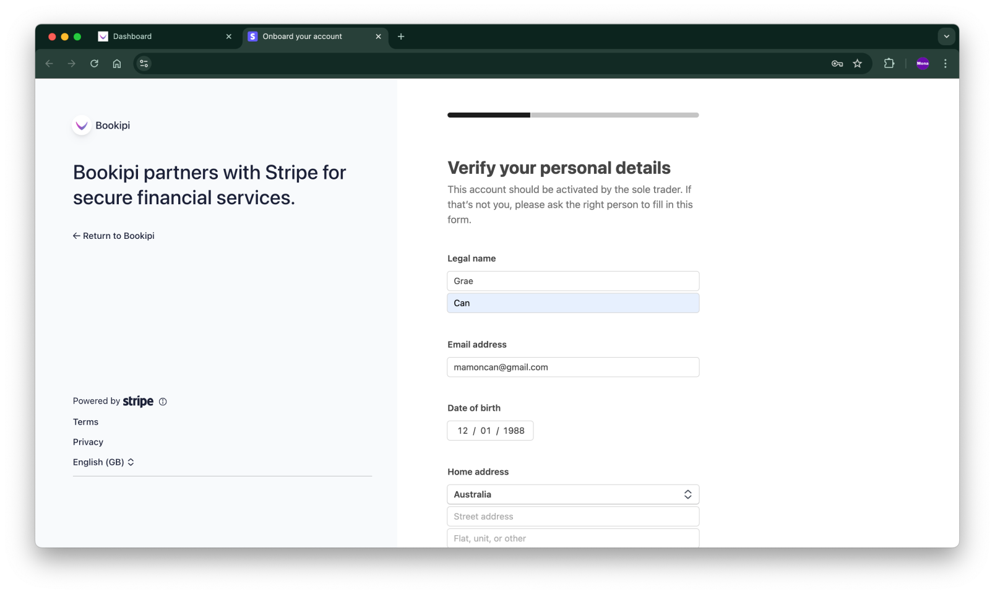
Task: Select the Onboard your account tab
Action: (x=302, y=37)
